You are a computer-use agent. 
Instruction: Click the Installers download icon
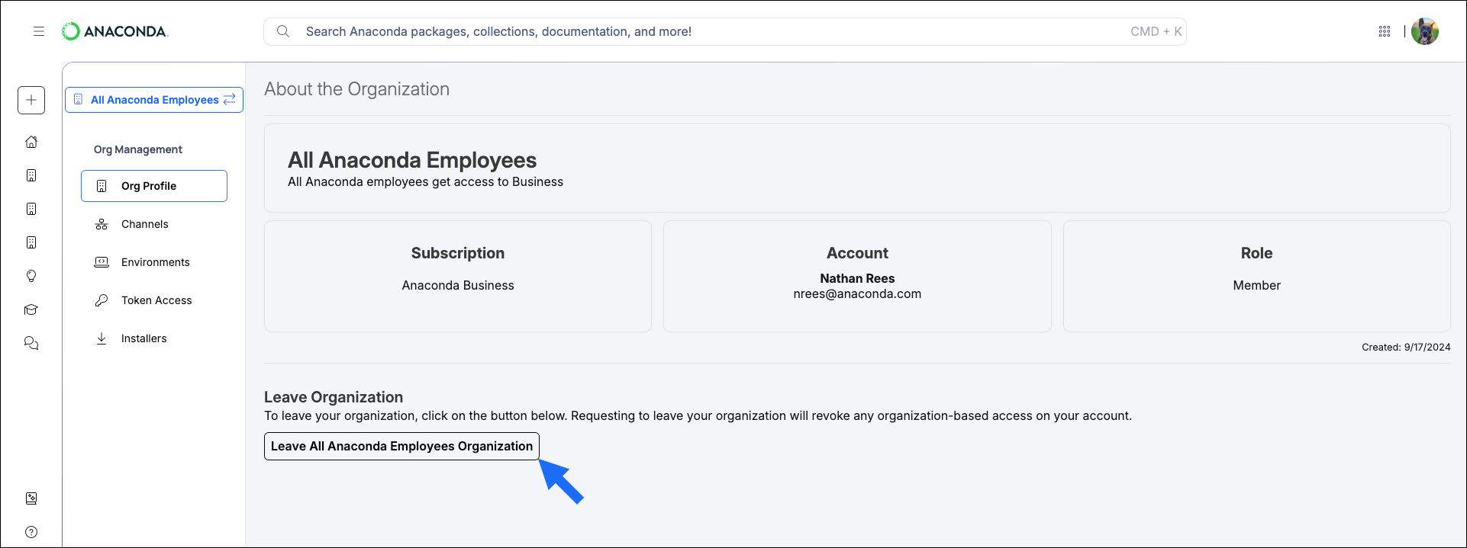click(x=102, y=338)
